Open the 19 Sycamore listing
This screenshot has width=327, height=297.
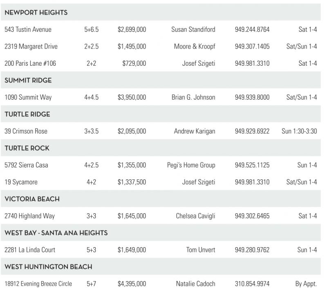pos(21,182)
